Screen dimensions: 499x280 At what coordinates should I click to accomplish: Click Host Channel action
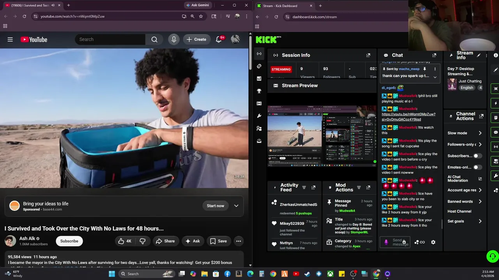pyautogui.click(x=460, y=212)
